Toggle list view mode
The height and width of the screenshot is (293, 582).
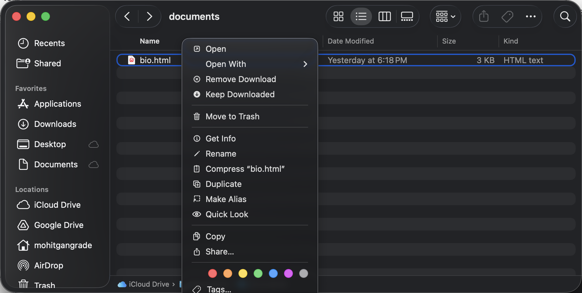361,16
